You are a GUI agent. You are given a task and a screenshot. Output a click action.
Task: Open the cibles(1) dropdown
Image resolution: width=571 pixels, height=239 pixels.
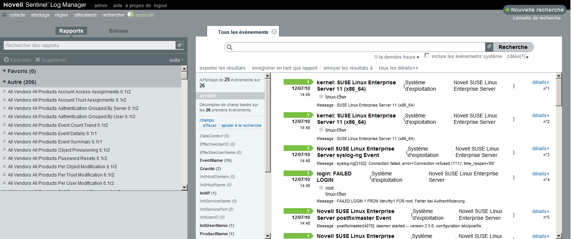pyautogui.click(x=517, y=56)
